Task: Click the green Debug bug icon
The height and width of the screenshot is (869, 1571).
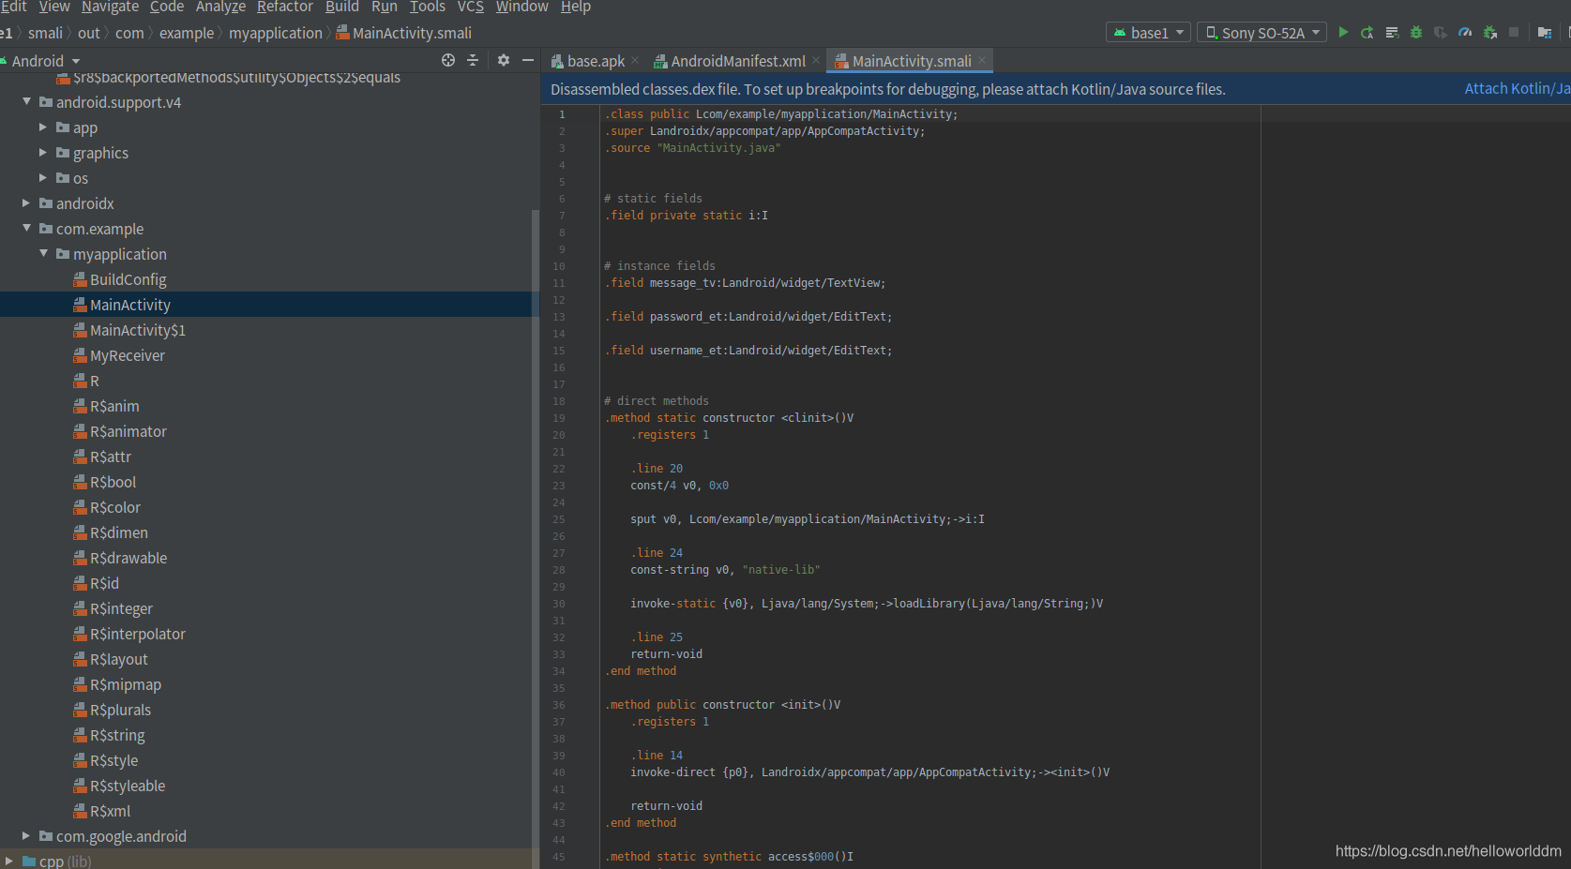Action: 1416,33
